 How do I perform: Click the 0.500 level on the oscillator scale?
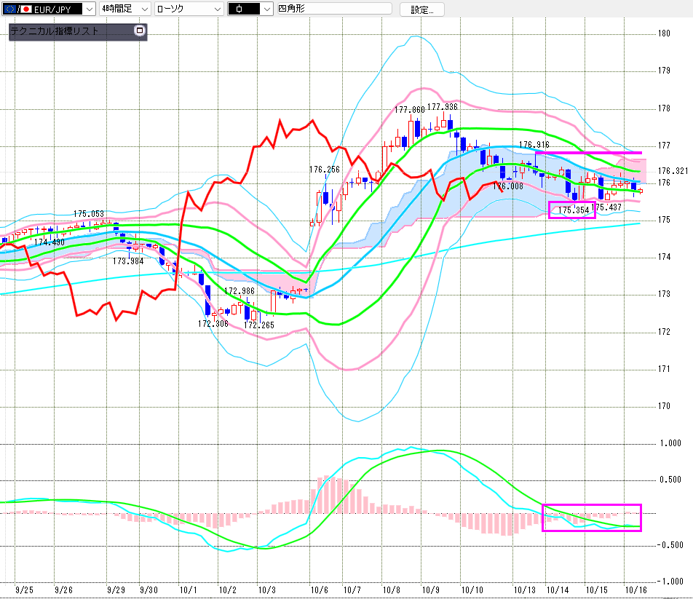pyautogui.click(x=670, y=480)
